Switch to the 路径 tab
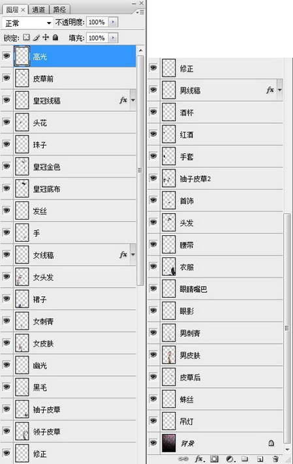 [59, 10]
